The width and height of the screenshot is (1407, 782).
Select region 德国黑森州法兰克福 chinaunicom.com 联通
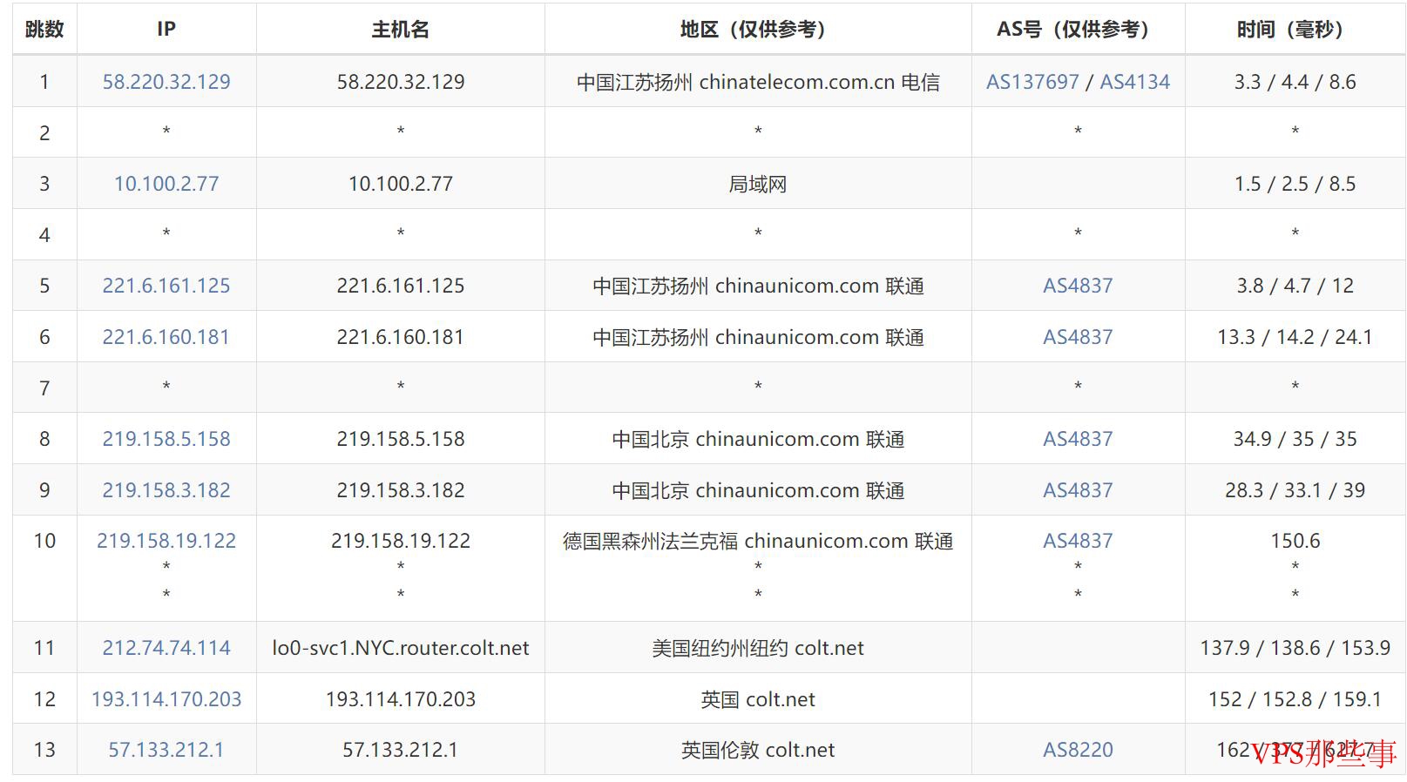(x=758, y=541)
